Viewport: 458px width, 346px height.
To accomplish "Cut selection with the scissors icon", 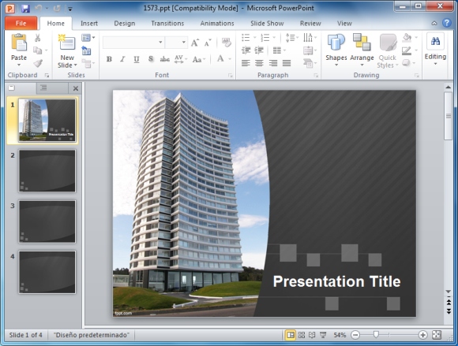I will pos(37,38).
